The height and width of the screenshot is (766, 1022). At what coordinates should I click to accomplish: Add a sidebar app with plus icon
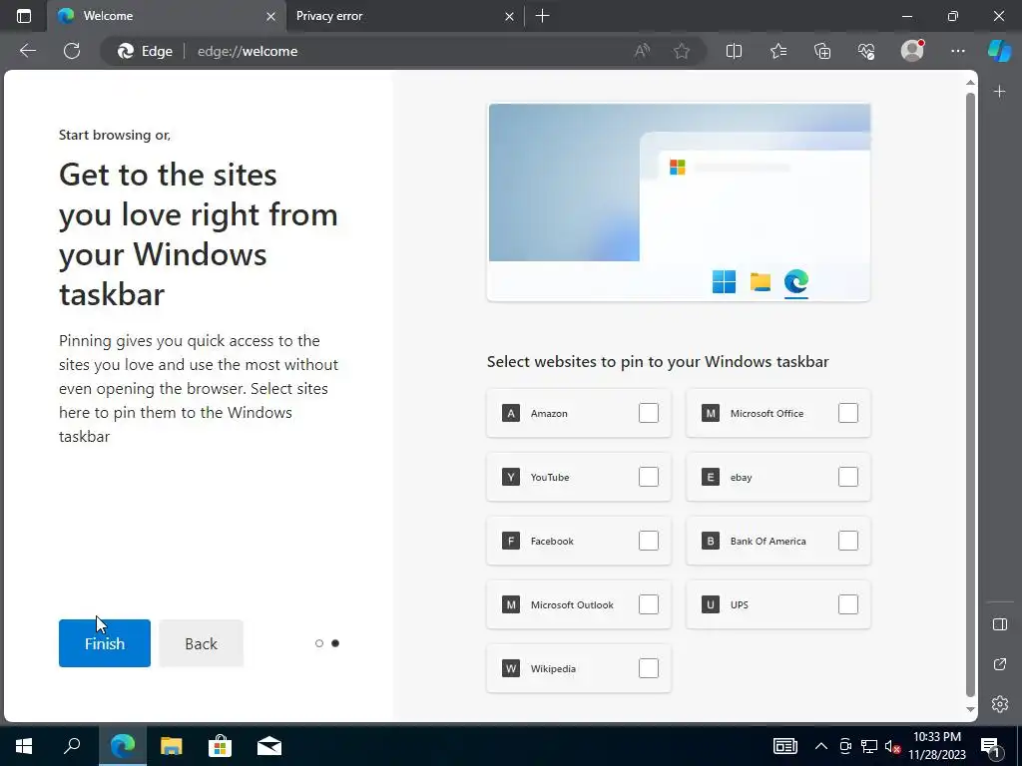[x=1000, y=92]
